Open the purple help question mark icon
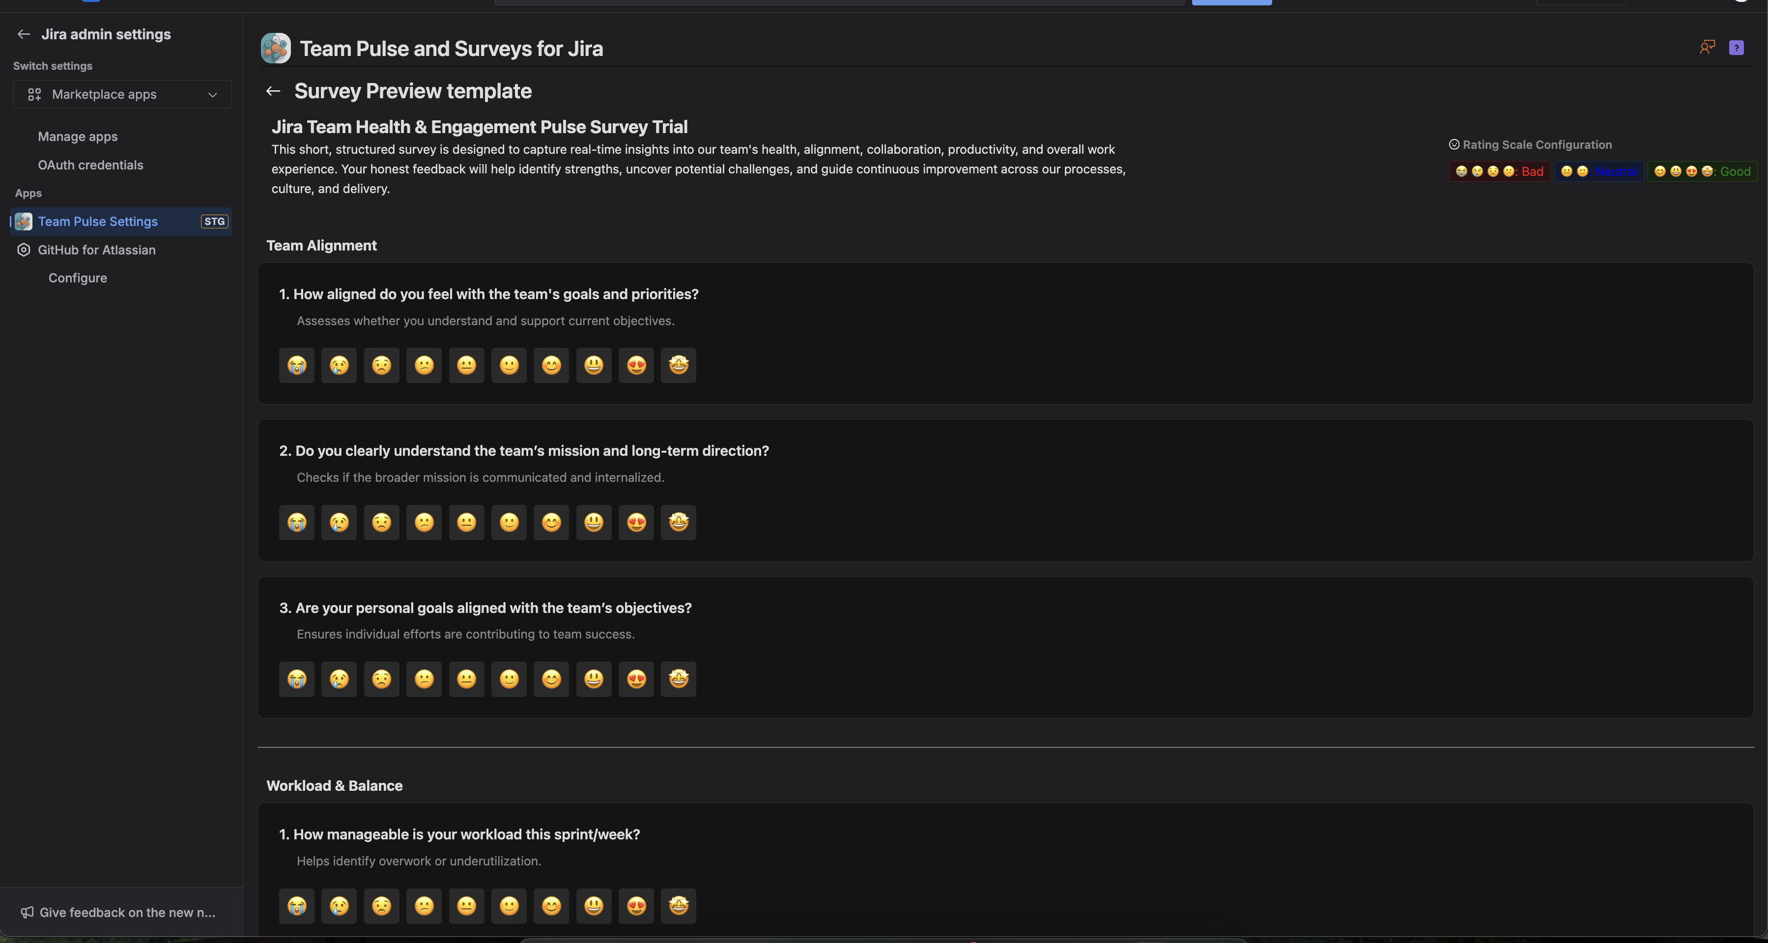Image resolution: width=1768 pixels, height=943 pixels. coord(1736,48)
